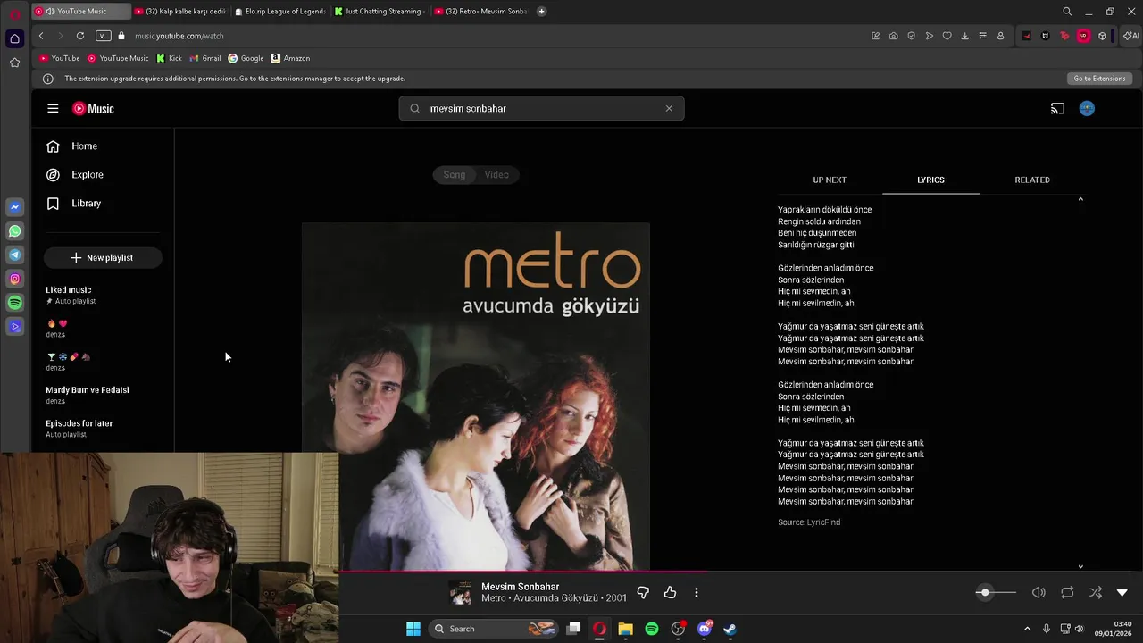Open the heart bookmarks icon in toolbar
The image size is (1143, 643).
pos(947,36)
